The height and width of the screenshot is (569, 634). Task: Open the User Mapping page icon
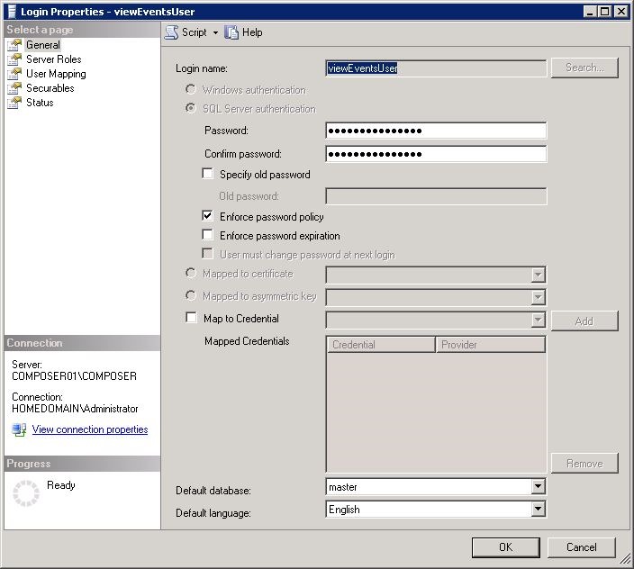pos(14,74)
